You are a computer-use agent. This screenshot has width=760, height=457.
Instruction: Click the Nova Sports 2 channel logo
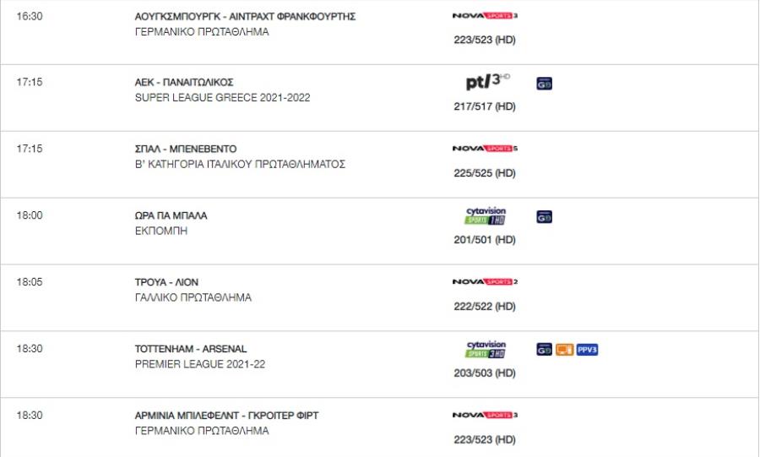485,281
